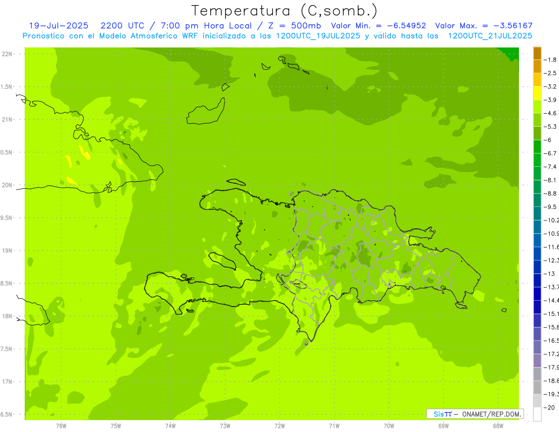559x432 pixels.
Task: Pick the color bar swatch between -13.7 and -14.4
Action: (x=537, y=294)
